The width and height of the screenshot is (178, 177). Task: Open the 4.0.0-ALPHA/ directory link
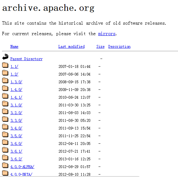point(22,167)
